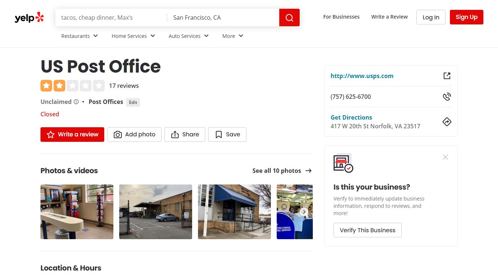Viewport: 498px width, 280px height.
Task: Click the 'Is this your business?' heading
Action: (x=372, y=187)
